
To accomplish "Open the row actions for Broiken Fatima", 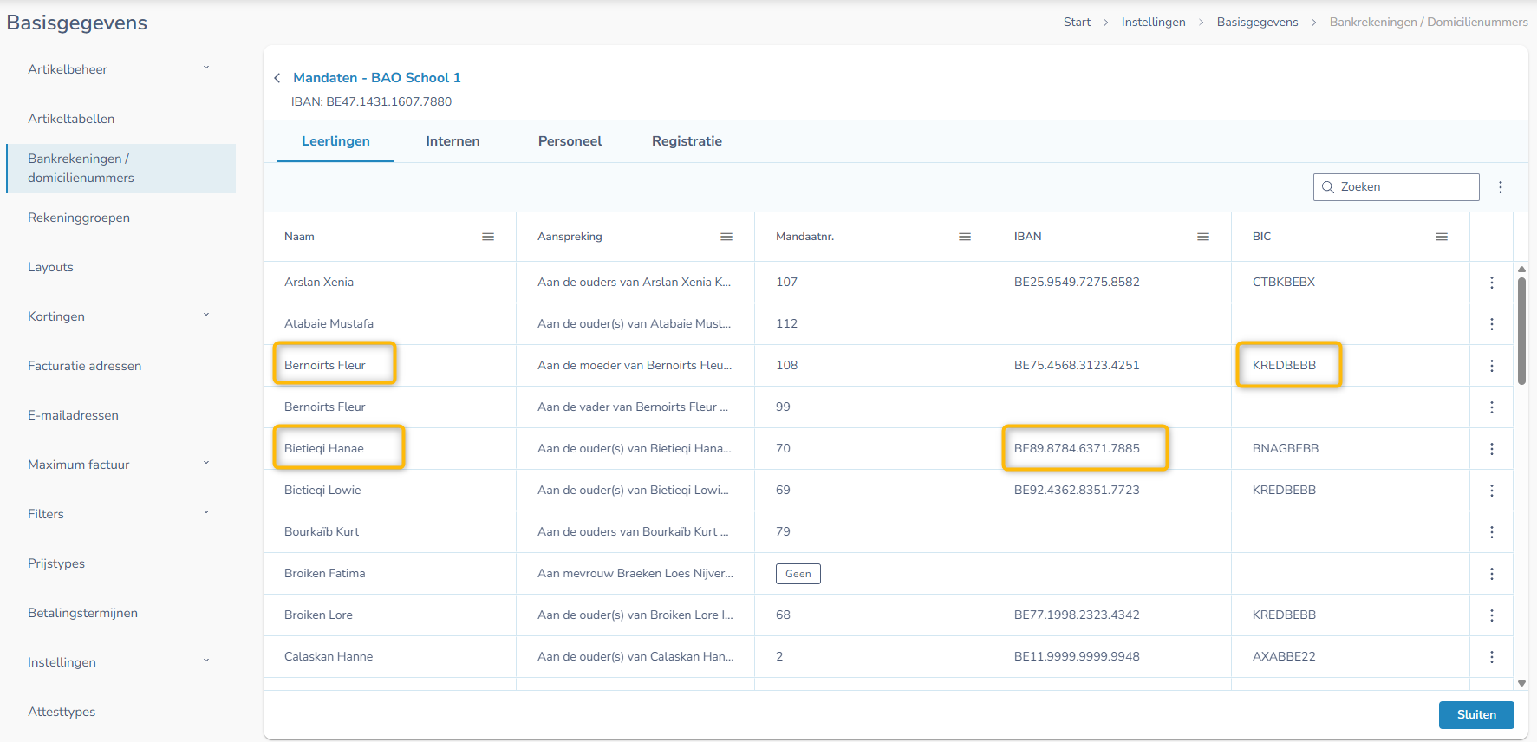I will pos(1492,574).
